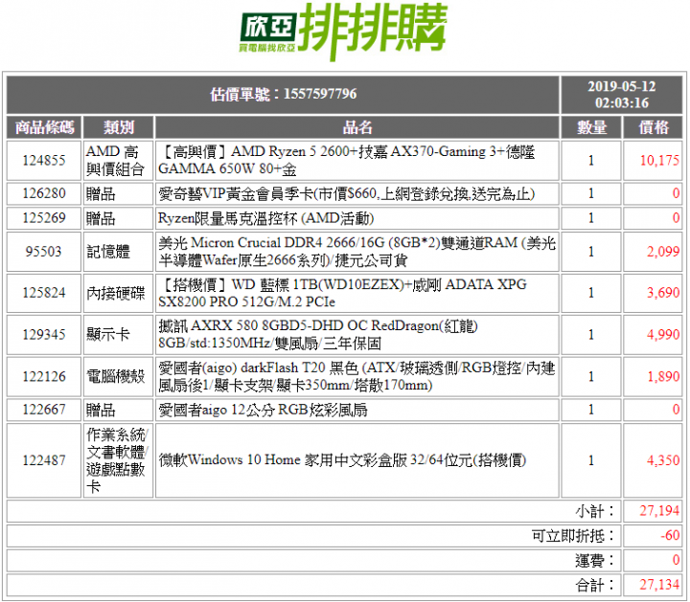Click the subtotal value 27,194

tap(659, 511)
